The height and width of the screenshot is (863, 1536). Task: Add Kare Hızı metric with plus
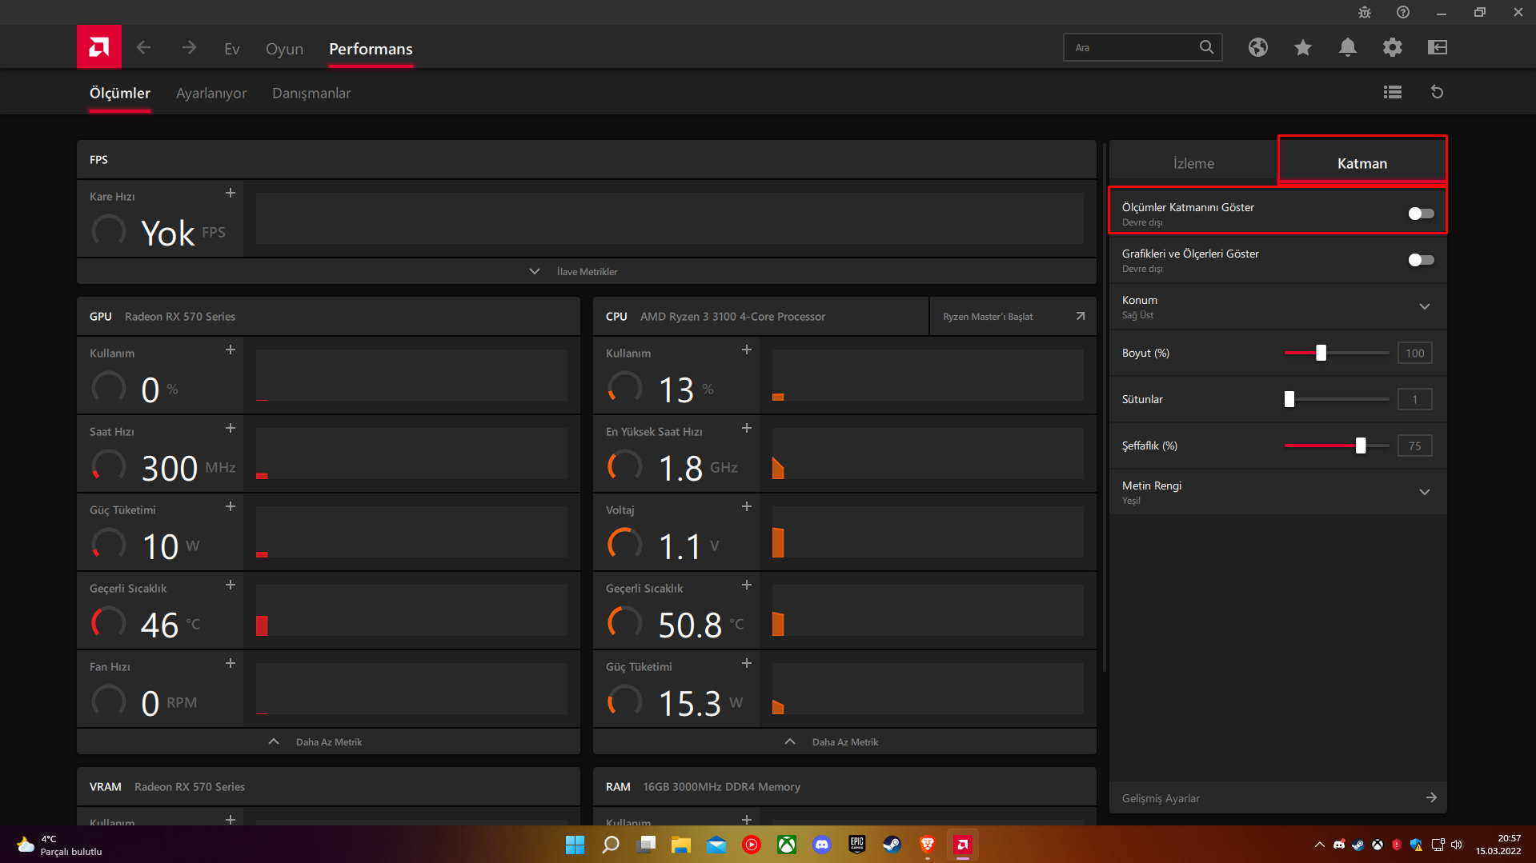click(231, 193)
